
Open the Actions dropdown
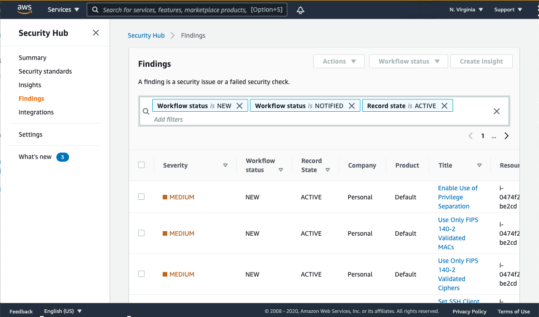pyautogui.click(x=339, y=61)
